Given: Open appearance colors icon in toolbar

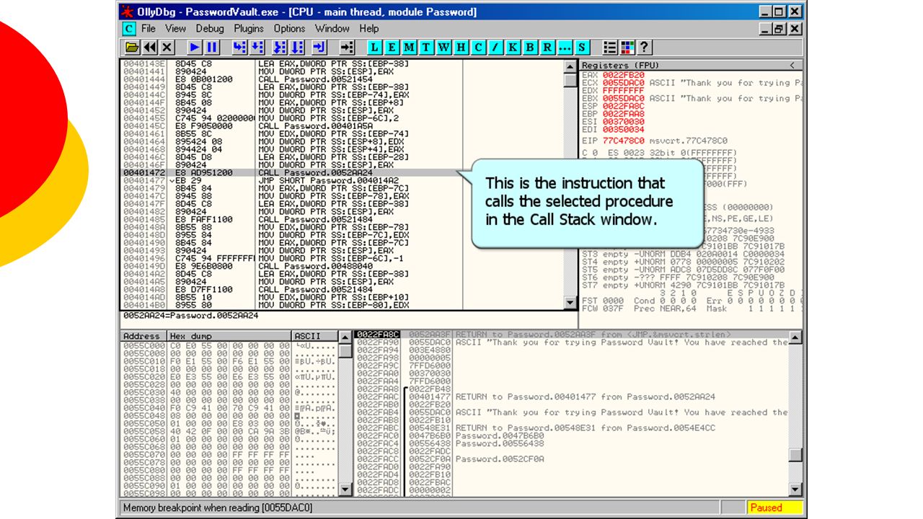Looking at the screenshot, I should click(x=627, y=48).
